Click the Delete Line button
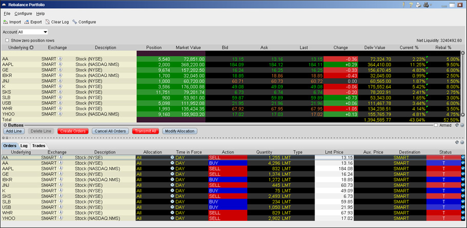This screenshot has height=228, width=467. click(41, 131)
